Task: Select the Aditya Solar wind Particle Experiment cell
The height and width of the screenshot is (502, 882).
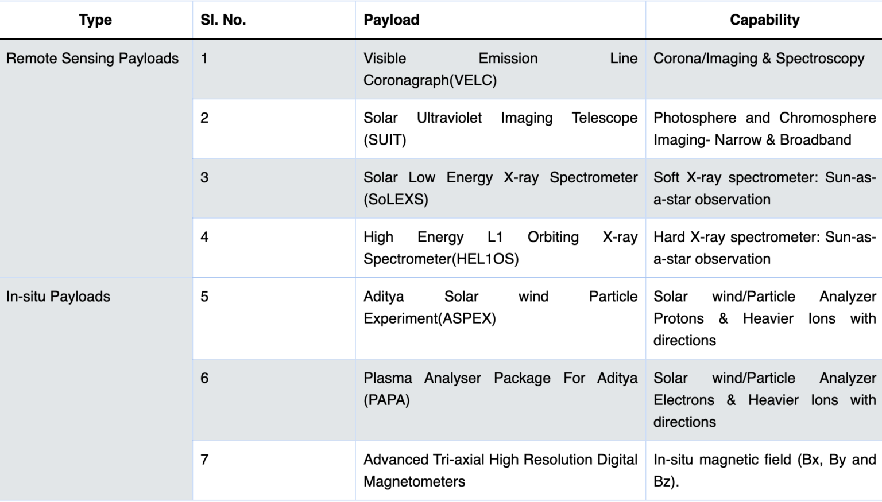Action: pos(500,308)
